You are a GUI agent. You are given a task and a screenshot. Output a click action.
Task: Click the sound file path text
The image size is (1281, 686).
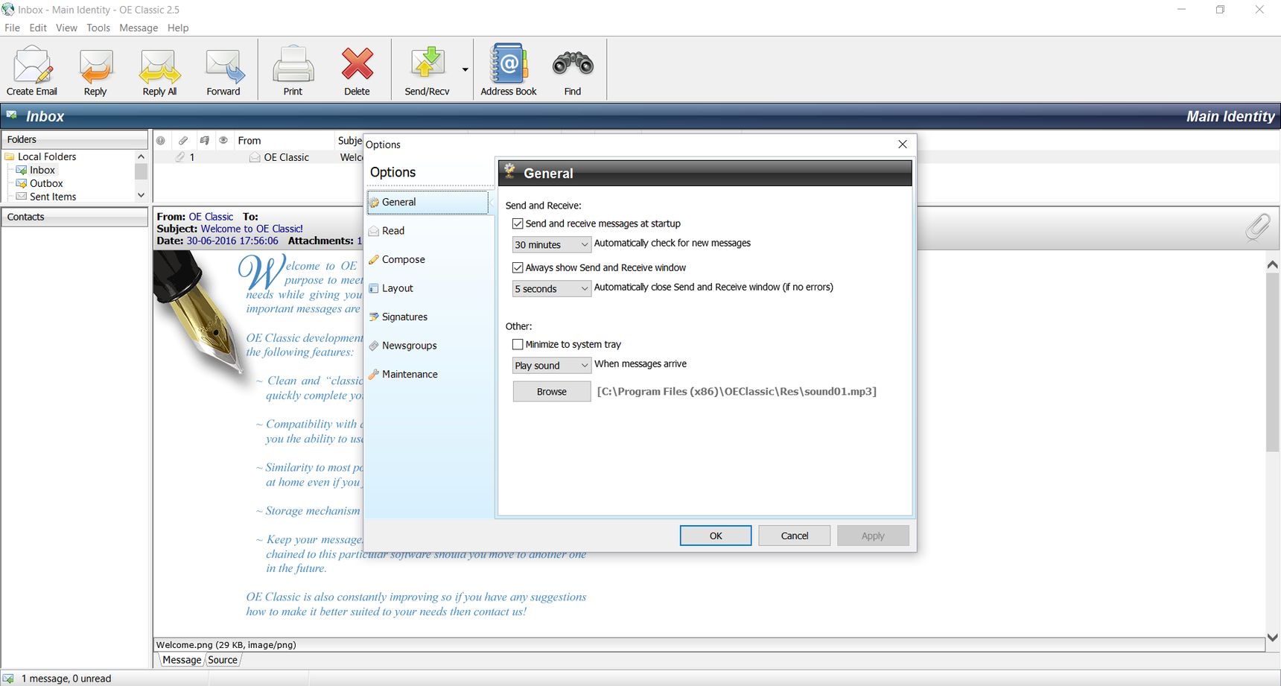(737, 391)
